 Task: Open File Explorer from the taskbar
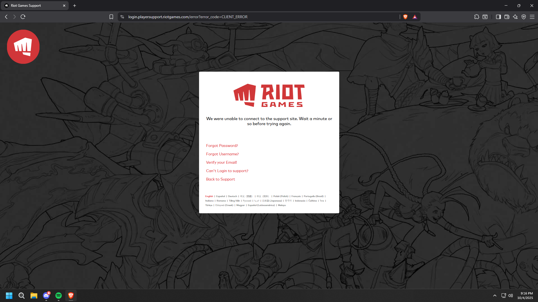click(x=34, y=296)
